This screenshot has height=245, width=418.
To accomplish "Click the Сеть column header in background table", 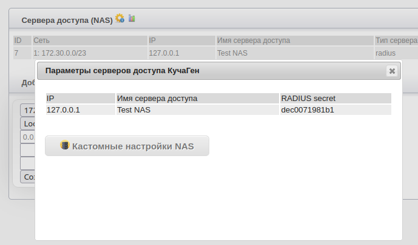I will [41, 41].
